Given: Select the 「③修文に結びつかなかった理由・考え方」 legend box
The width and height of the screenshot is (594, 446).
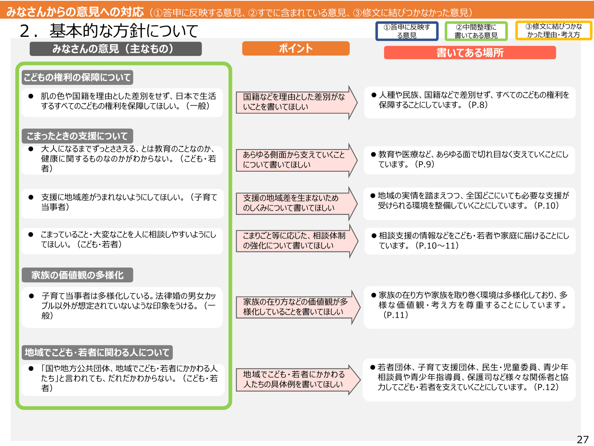Looking at the screenshot, I should click(551, 32).
